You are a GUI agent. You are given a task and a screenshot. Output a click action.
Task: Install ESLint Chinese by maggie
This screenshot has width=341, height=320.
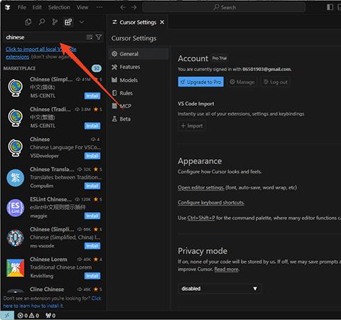tap(92, 215)
